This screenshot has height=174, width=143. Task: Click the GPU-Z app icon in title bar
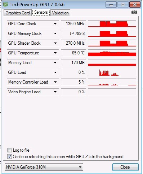pos(5,5)
